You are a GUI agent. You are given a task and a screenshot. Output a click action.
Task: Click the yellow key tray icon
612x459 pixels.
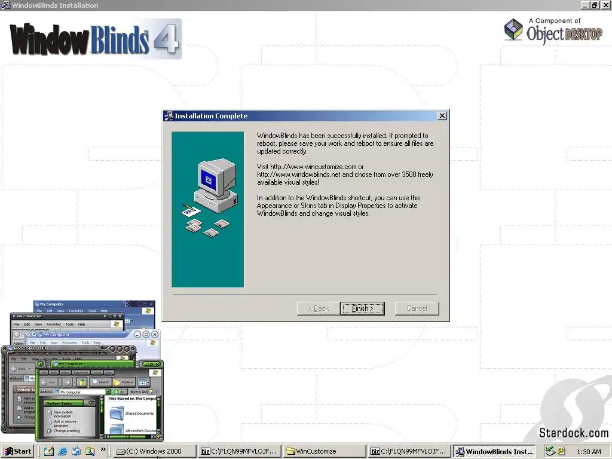pos(561,451)
